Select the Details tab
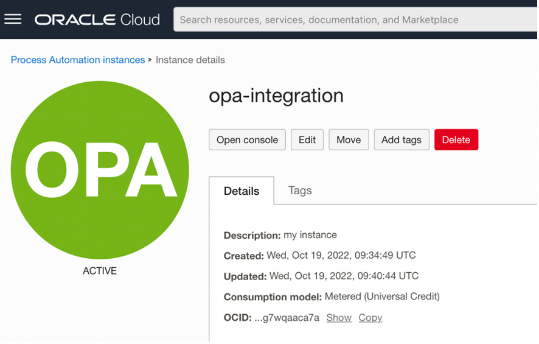Image resolution: width=539 pixels, height=344 pixels. tap(242, 191)
